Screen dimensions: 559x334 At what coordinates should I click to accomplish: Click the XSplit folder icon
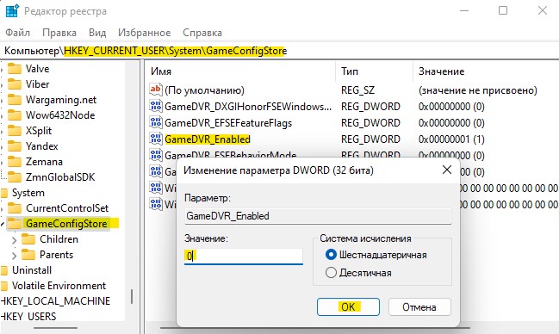[15, 131]
